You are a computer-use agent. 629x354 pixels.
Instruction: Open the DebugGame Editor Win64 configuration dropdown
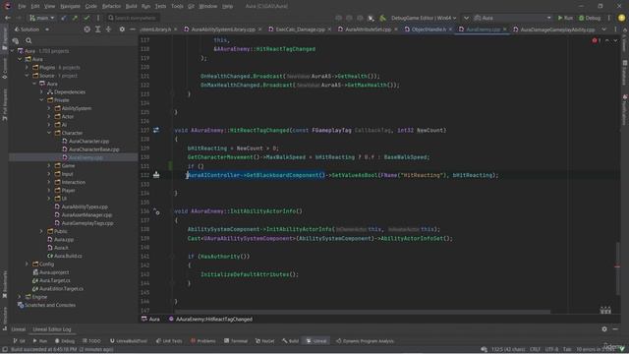[x=424, y=18]
